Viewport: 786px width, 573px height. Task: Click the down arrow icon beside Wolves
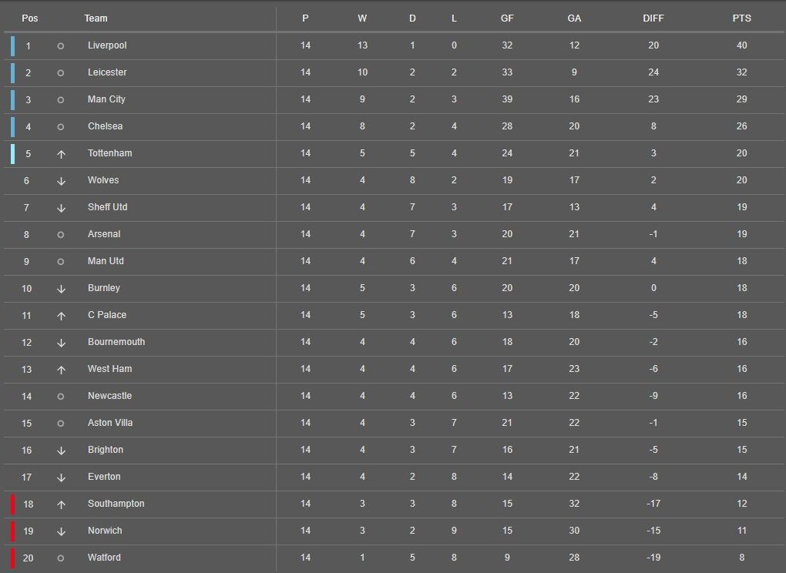point(61,181)
